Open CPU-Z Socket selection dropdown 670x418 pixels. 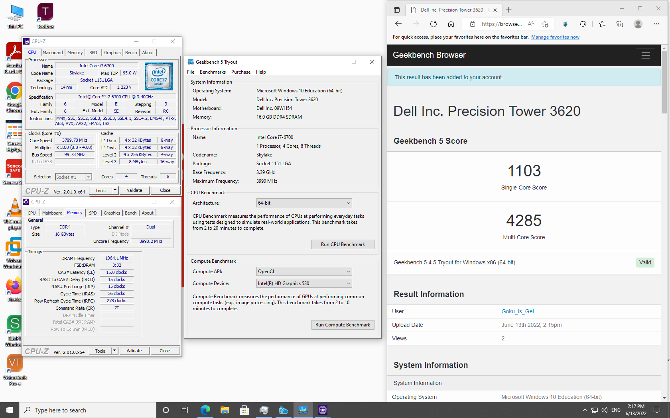pos(73,177)
